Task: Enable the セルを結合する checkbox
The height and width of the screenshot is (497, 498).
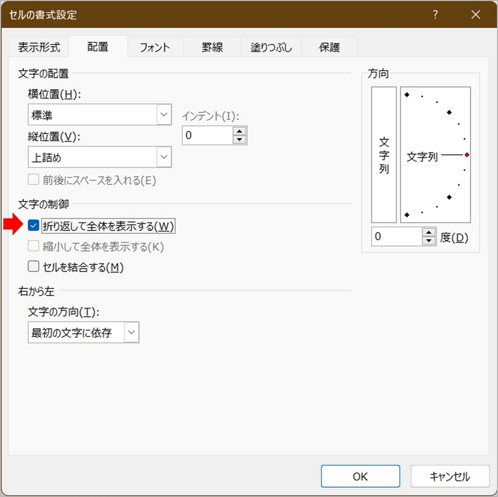Action: (x=34, y=267)
